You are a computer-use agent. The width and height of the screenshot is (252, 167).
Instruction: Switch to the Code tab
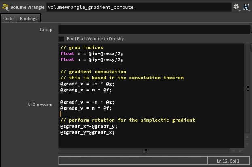click(x=8, y=19)
